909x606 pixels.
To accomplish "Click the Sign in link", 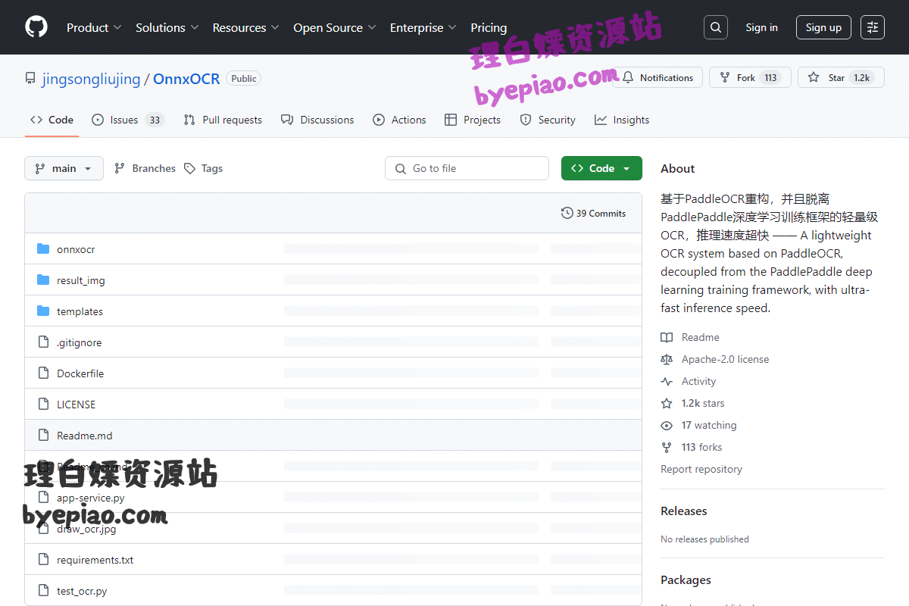I will (761, 27).
